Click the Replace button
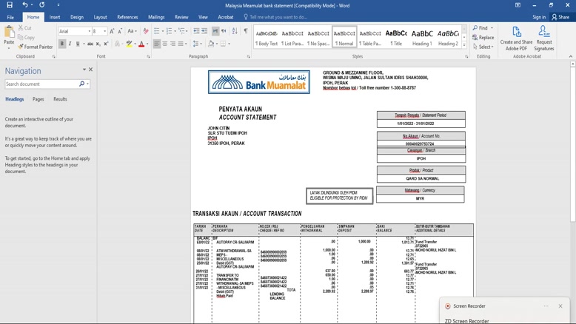 point(483,38)
